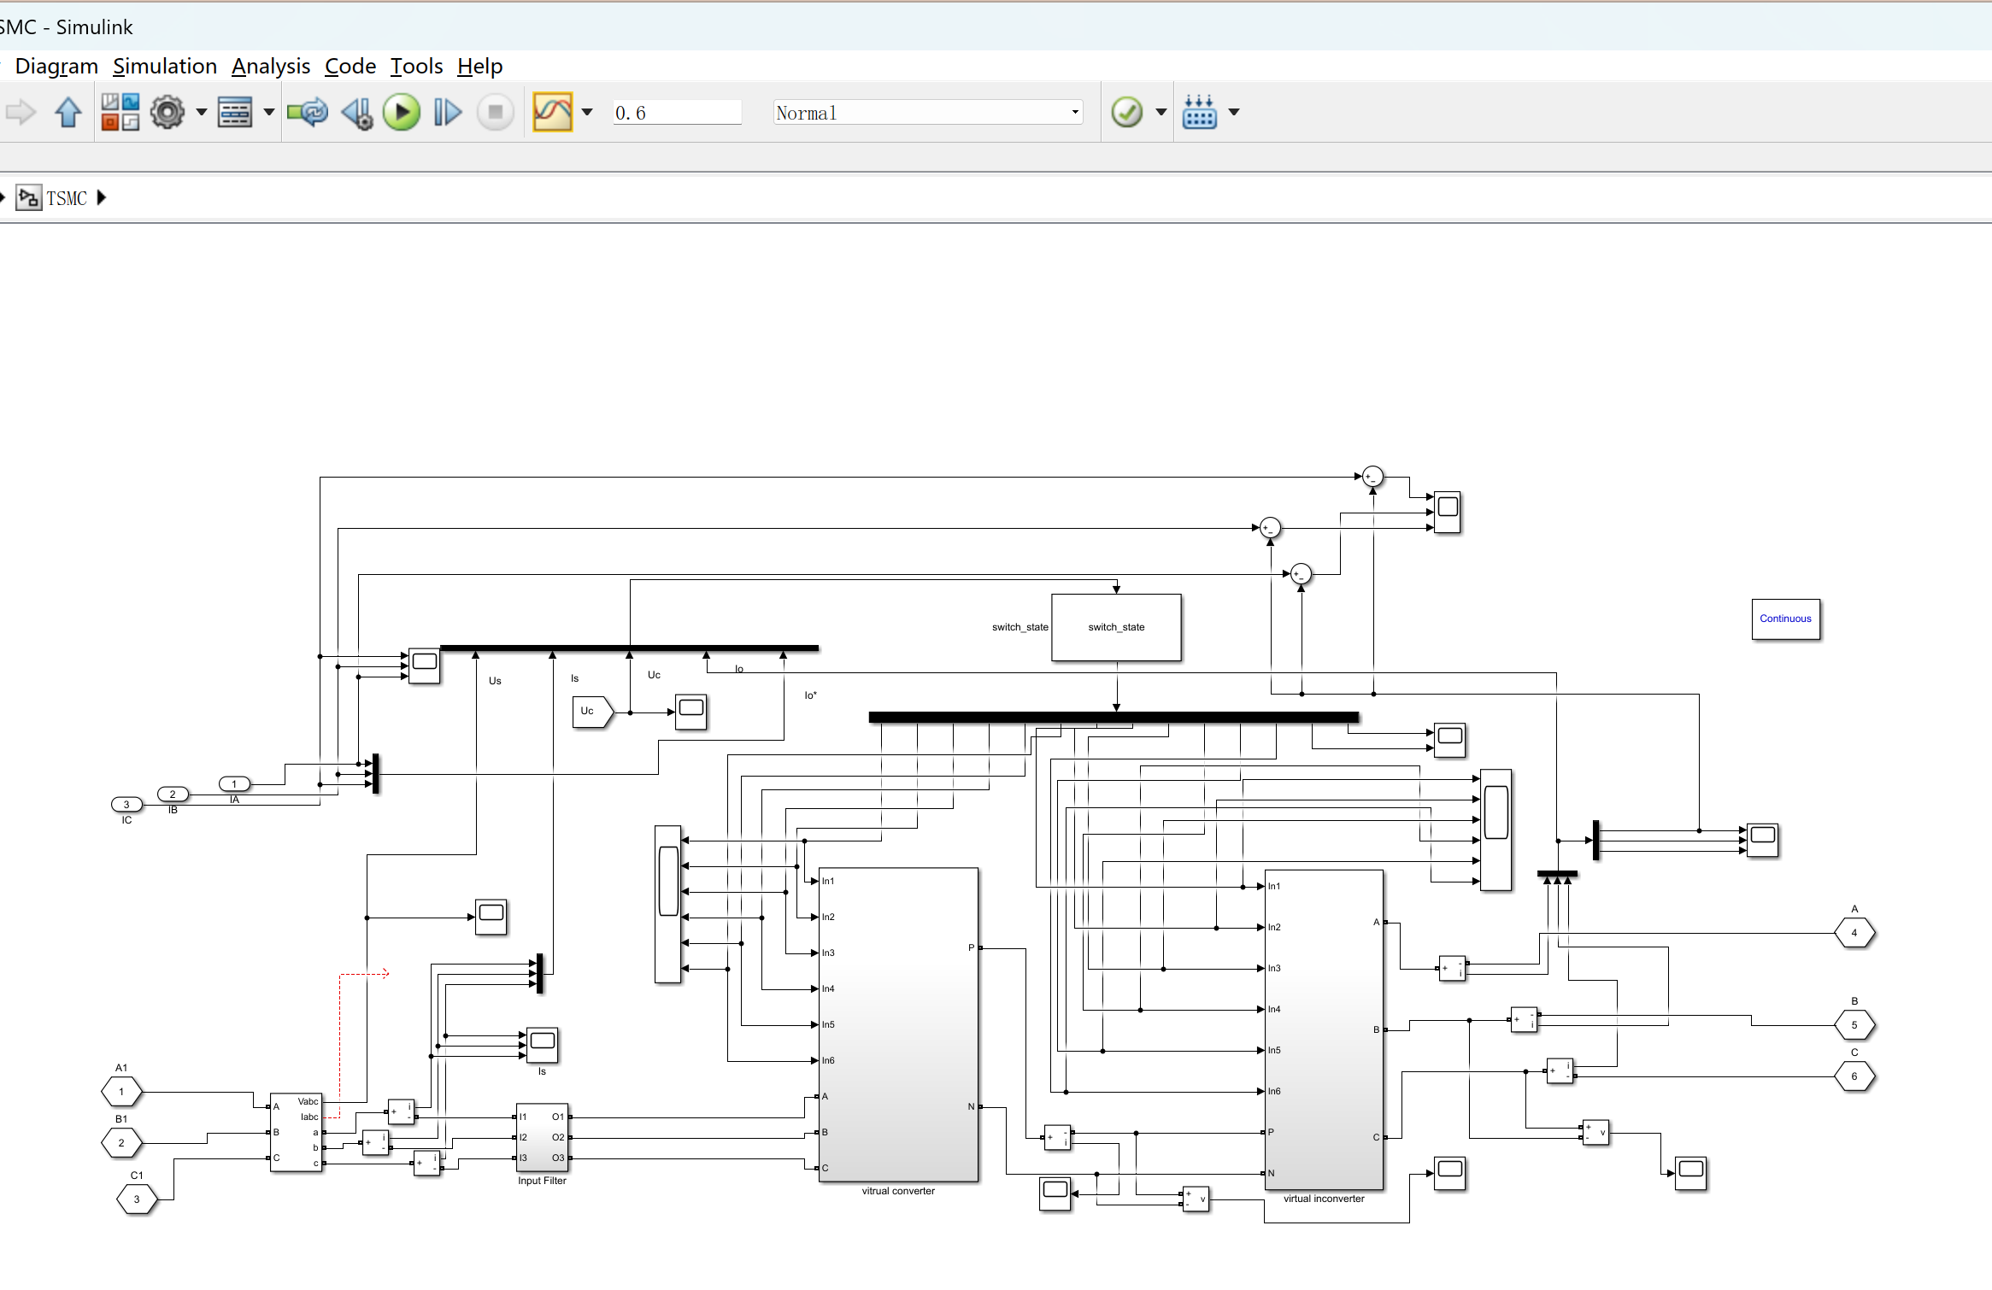Click the Io* signal label
The height and width of the screenshot is (1290, 1992).
click(x=810, y=695)
